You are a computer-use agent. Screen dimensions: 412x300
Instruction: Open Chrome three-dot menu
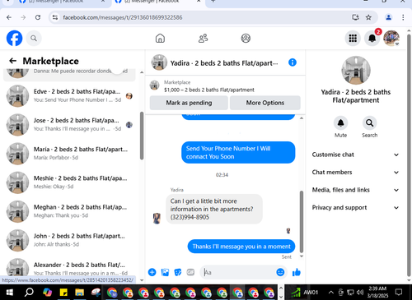click(403, 17)
